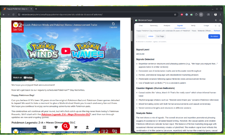
Task: Click the Refresh link in BrowserSage
Action: click(x=217, y=31)
